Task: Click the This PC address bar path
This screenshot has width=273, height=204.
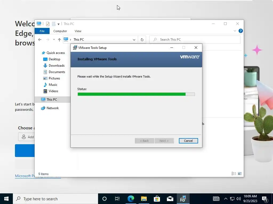Action: [79, 40]
